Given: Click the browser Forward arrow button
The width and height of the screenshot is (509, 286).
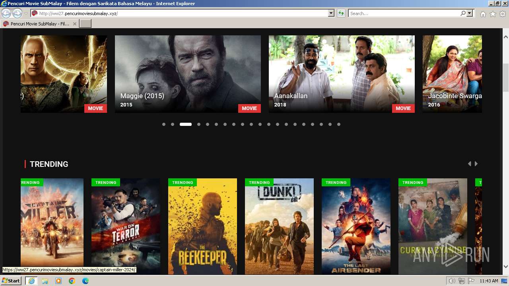Looking at the screenshot, I should coord(17,13).
